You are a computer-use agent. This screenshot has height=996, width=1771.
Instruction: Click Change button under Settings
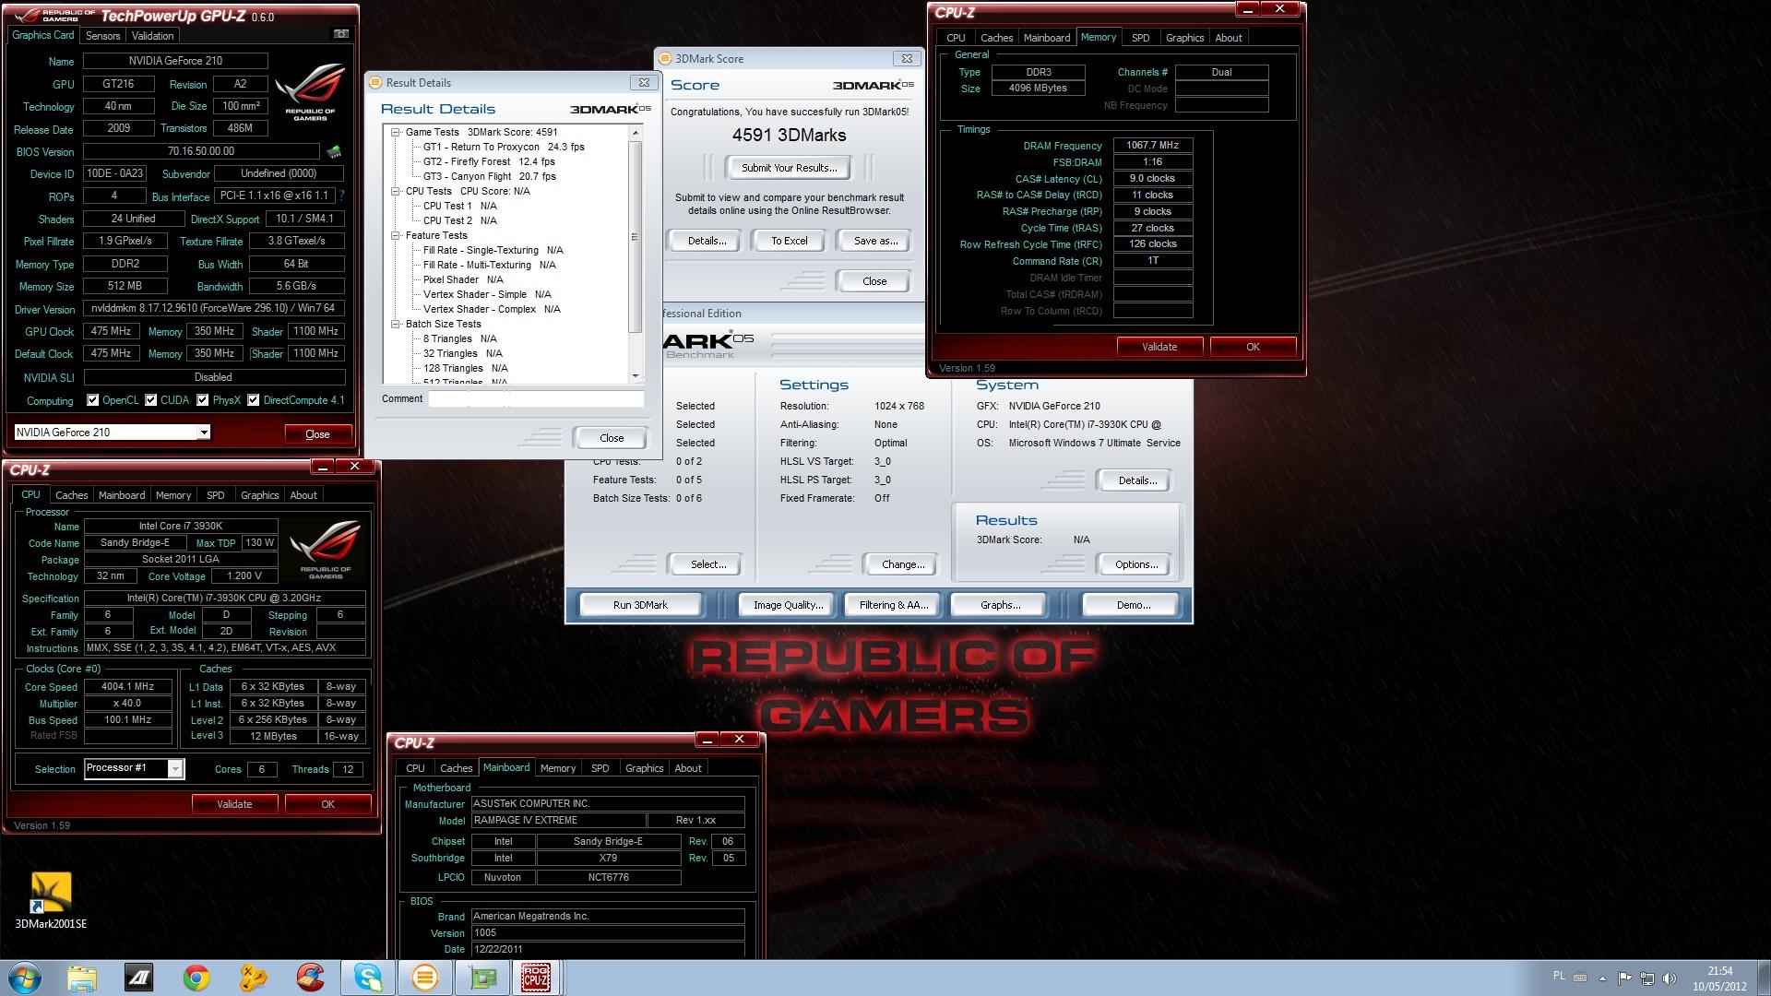pos(902,564)
